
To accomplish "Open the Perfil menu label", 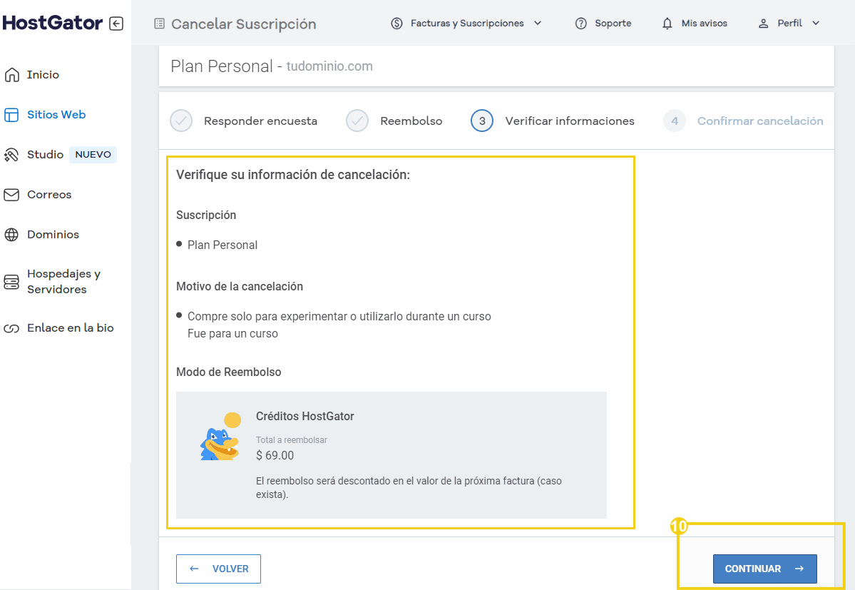I will [x=789, y=24].
